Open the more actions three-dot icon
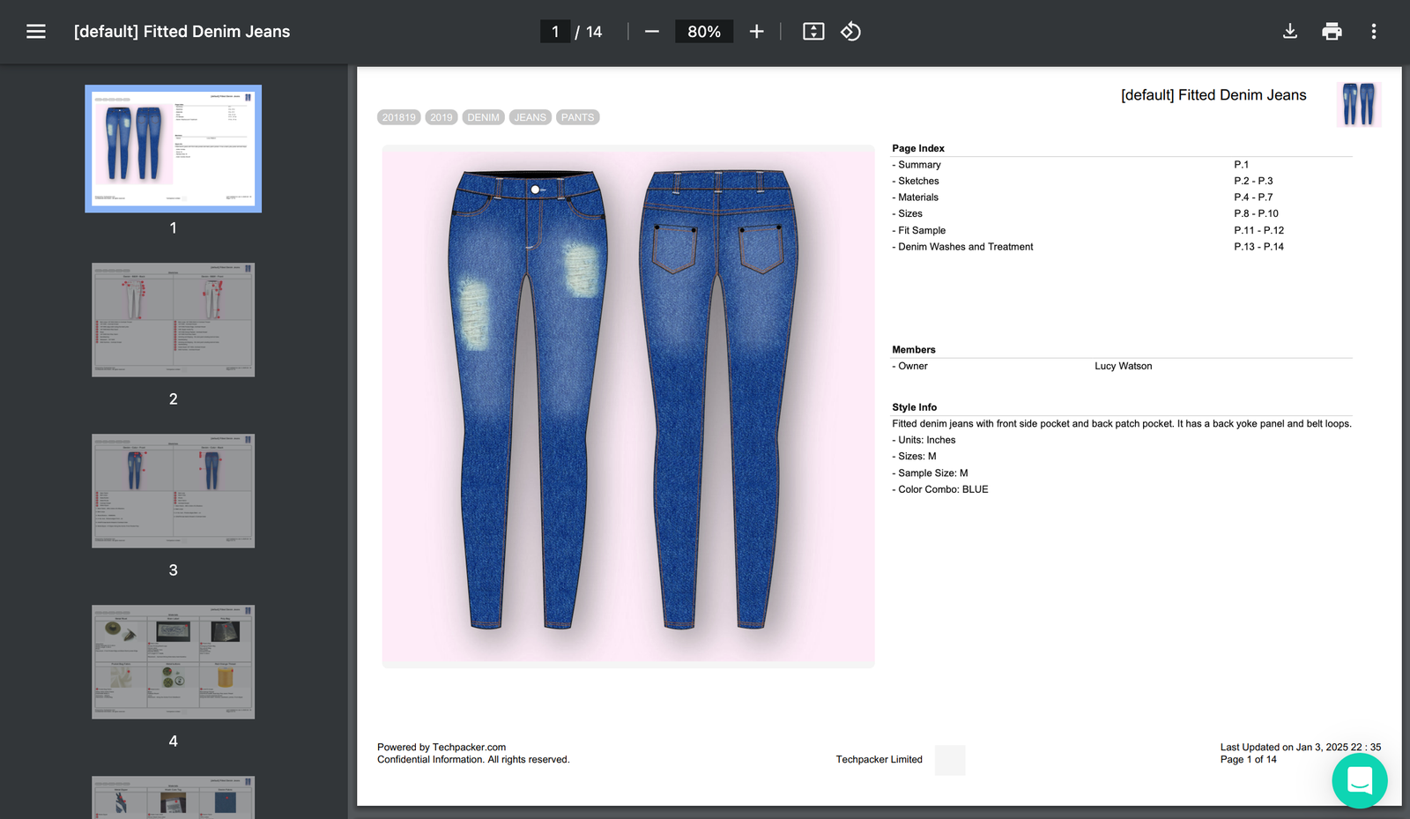The image size is (1410, 819). 1373,31
